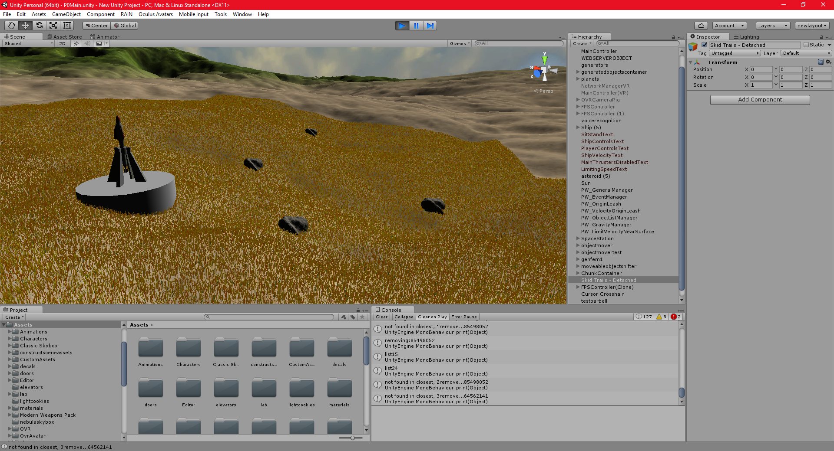This screenshot has width=834, height=451.
Task: Switch to the Asset Store tab
Action: pyautogui.click(x=64, y=37)
